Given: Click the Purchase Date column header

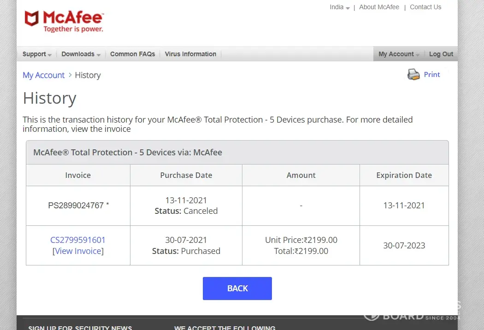Looking at the screenshot, I should tap(186, 175).
